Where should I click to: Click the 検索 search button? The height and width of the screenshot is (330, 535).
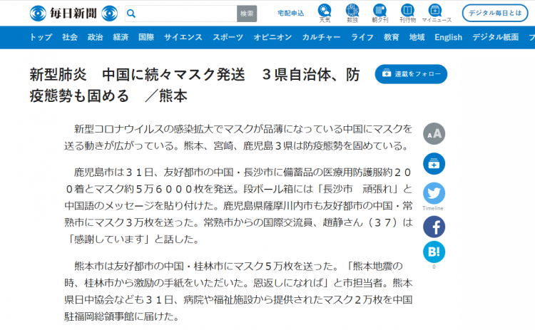[x=246, y=14]
